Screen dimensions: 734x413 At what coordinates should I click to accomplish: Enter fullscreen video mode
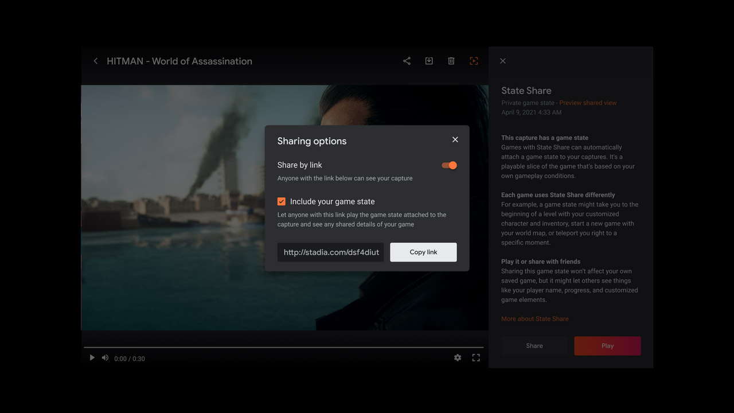coord(476,358)
